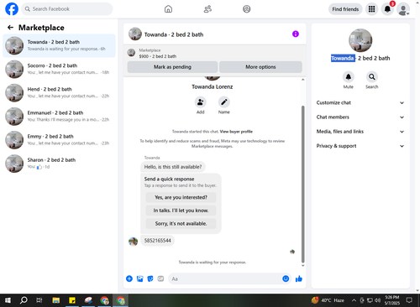Go to the Home feed icon
The height and width of the screenshot is (307, 420).
coord(168,9)
